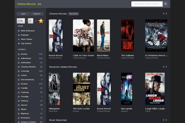Select the Cinema Movies genre

click(x=28, y=67)
